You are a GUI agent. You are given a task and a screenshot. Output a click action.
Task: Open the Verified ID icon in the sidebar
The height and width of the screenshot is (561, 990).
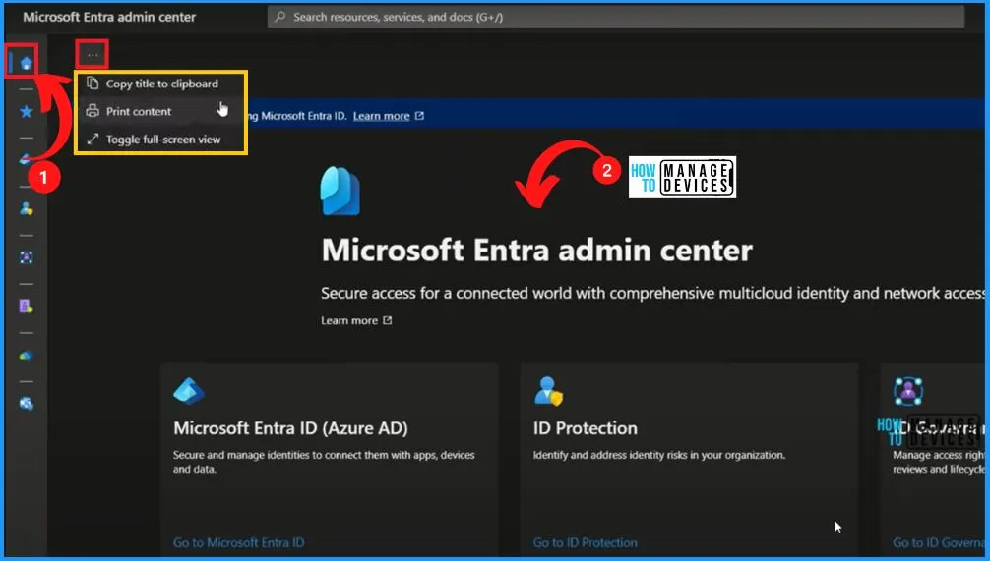tap(26, 307)
